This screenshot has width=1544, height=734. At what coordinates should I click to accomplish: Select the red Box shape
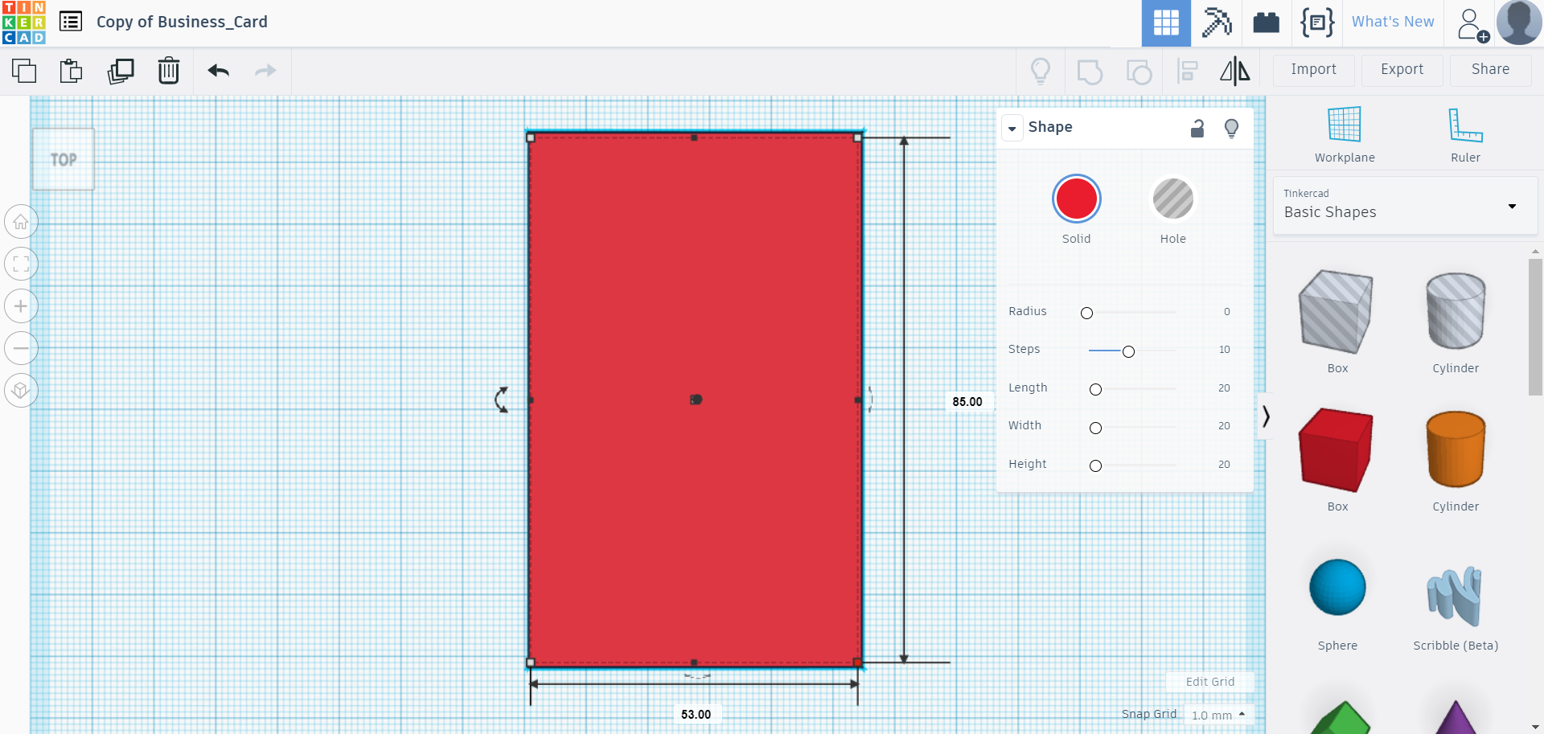[x=1337, y=450]
